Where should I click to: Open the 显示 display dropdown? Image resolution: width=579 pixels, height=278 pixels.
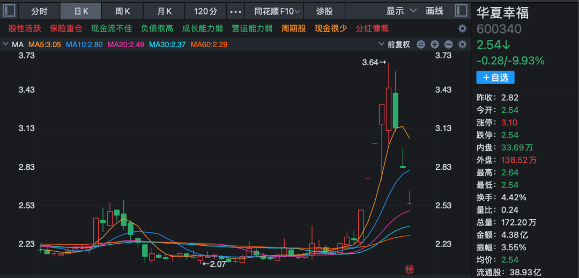click(x=401, y=11)
